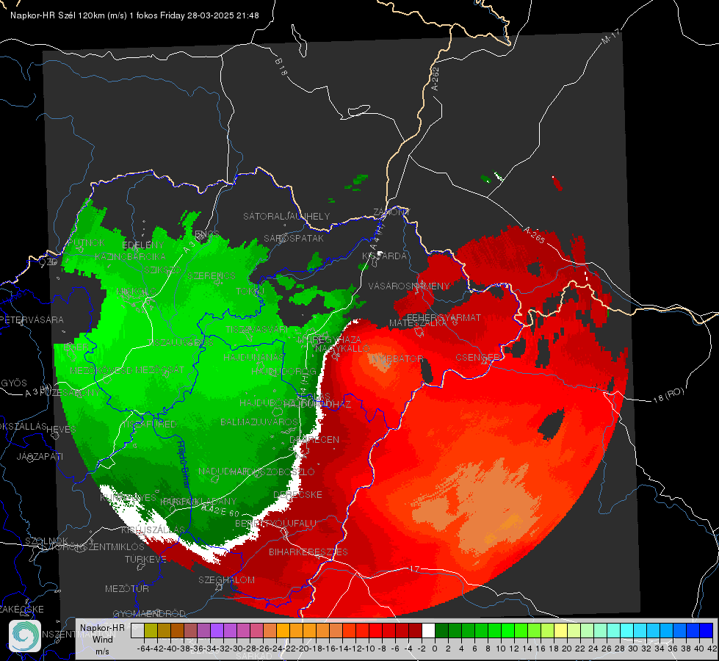Click the MÁTÉSZALKA town label

418,323
